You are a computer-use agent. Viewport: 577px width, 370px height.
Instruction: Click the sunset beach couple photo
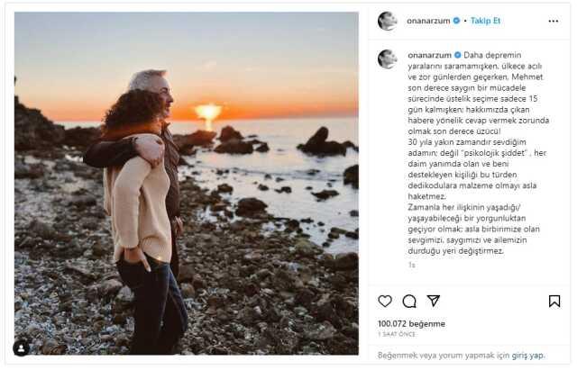click(186, 183)
